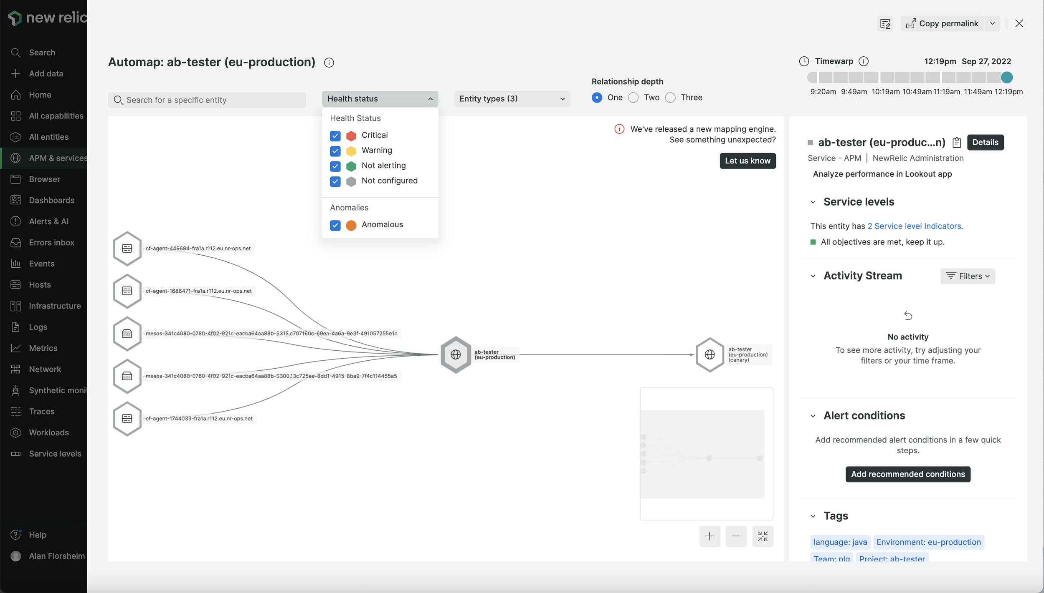This screenshot has width=1044, height=593.
Task: Click the clipboard icon next to ab-tester name
Action: tap(957, 143)
